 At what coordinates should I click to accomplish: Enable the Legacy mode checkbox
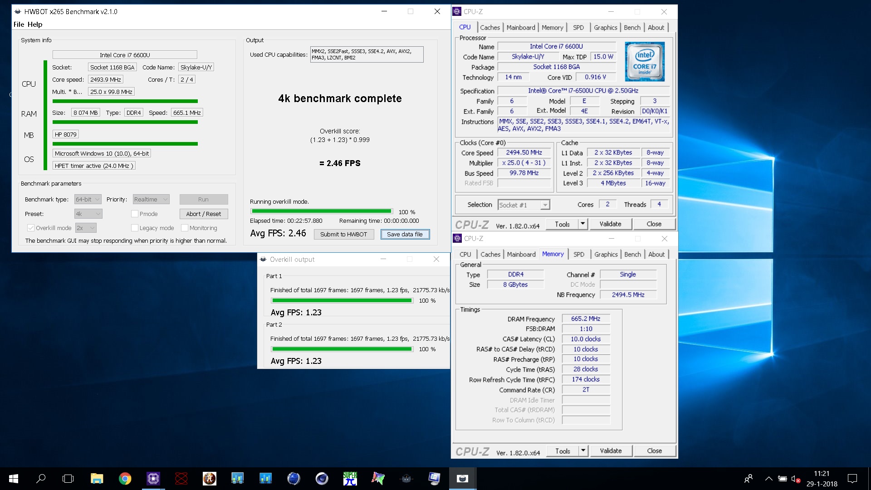tap(134, 228)
